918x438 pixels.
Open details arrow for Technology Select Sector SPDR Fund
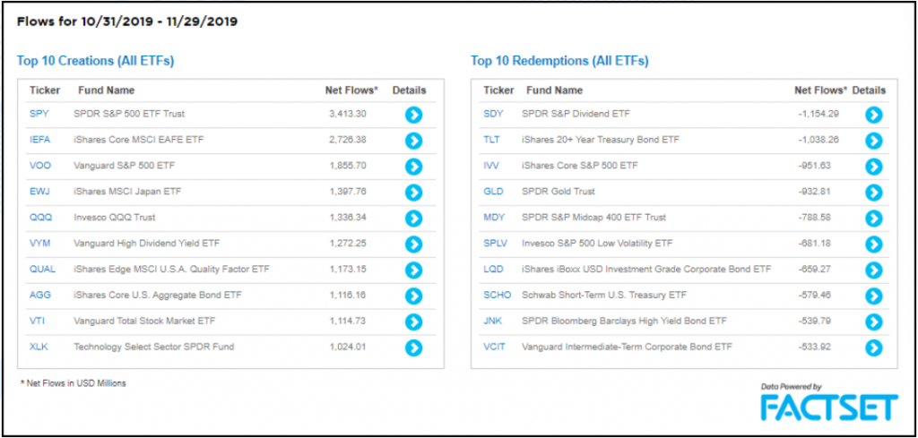point(413,348)
